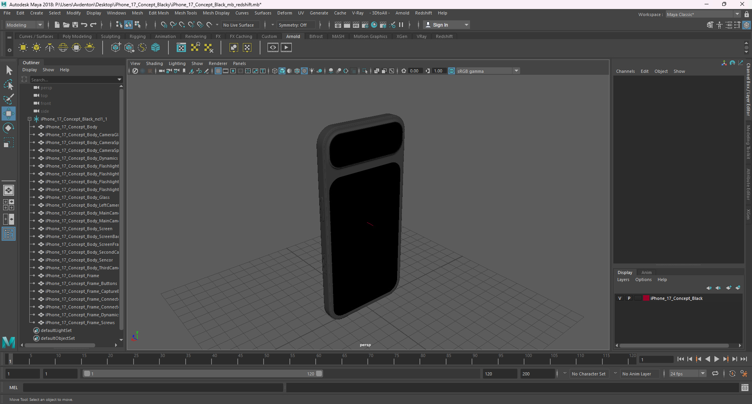Click the Arnold render play icon

tap(286, 48)
